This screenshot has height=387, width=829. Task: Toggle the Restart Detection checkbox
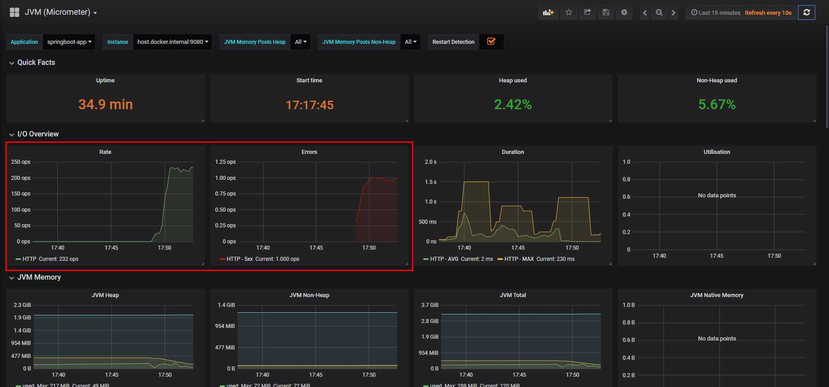point(491,41)
